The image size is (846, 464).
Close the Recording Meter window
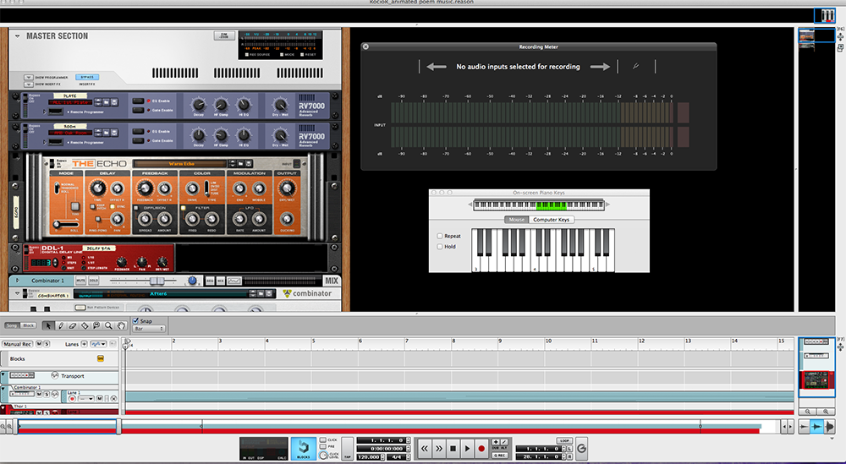click(x=365, y=46)
